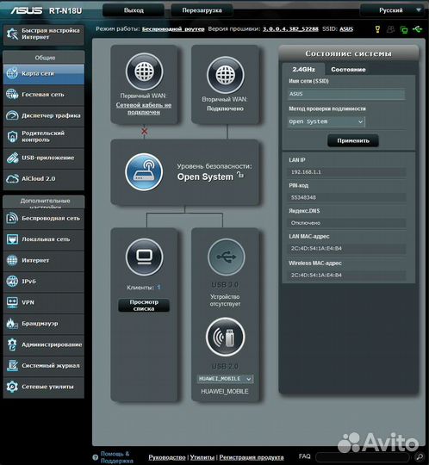Click the Системный журнал icon

tap(12, 366)
